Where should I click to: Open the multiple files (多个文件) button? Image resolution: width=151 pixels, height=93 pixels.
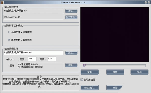71,17
